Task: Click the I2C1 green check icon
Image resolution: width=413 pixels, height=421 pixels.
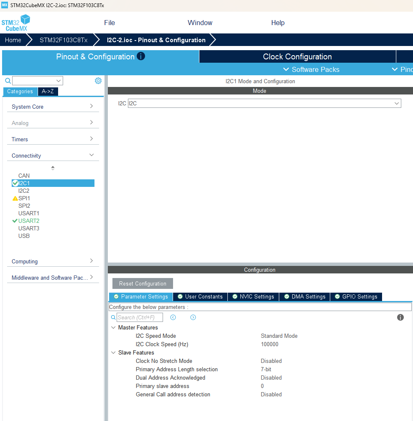Action: tap(15, 183)
